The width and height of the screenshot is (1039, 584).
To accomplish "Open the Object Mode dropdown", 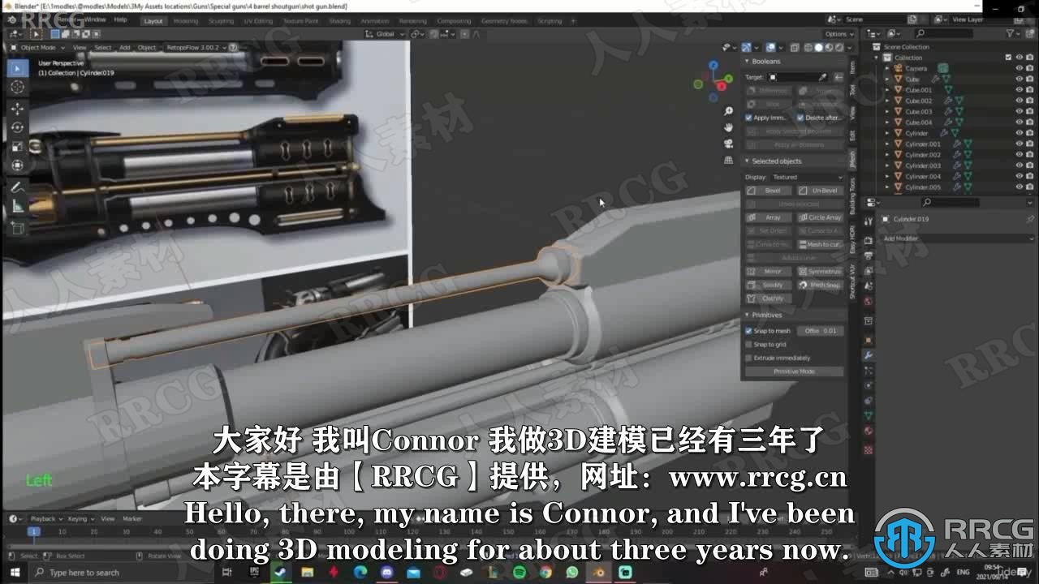I will [37, 47].
